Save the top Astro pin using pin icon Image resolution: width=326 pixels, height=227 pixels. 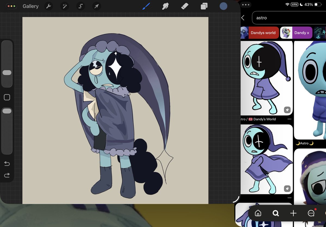point(287,110)
